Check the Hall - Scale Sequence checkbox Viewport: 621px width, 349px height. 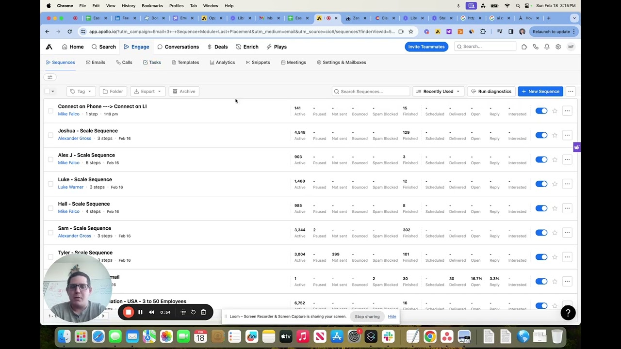(x=50, y=208)
